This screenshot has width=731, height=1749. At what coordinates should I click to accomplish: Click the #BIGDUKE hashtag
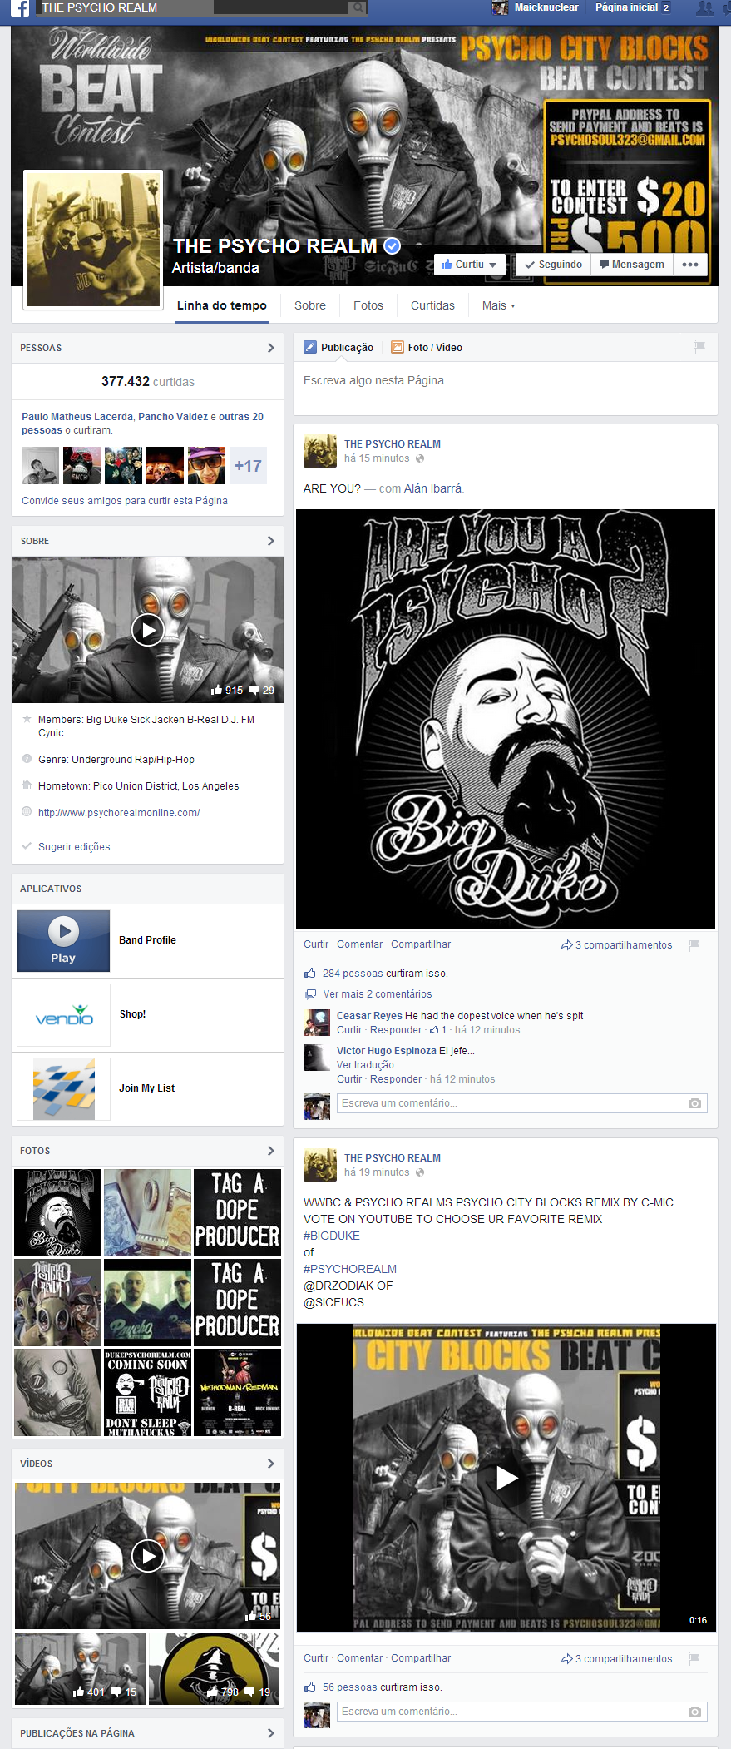[332, 1236]
